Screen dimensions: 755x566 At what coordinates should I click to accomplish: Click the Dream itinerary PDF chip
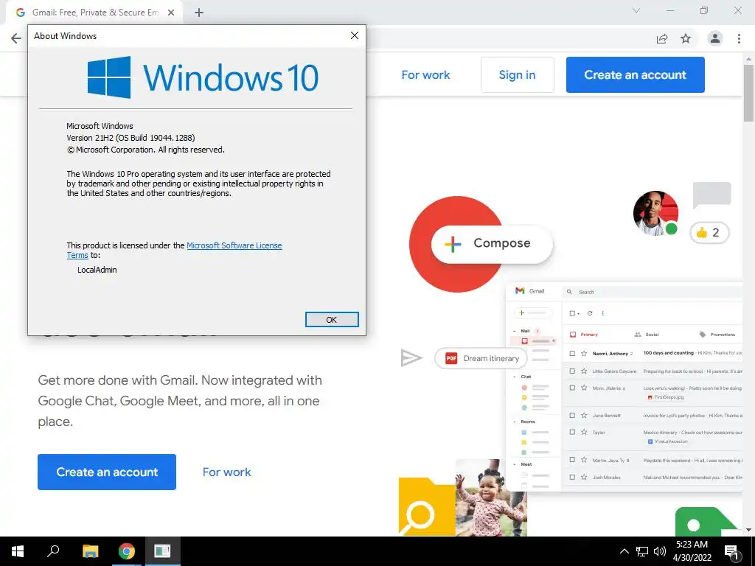[481, 359]
